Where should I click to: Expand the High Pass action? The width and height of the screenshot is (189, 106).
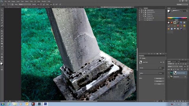[x=145, y=20]
